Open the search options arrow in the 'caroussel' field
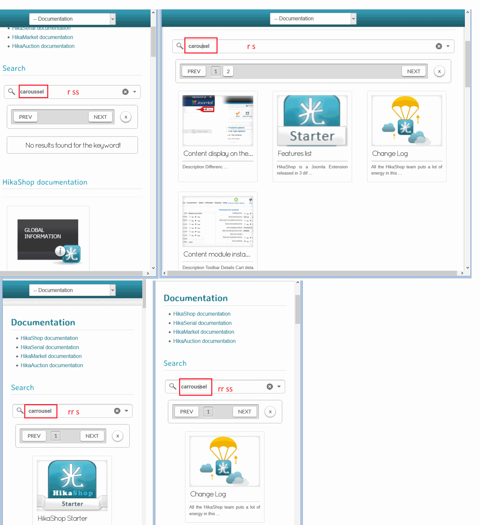The height and width of the screenshot is (525, 480). (x=135, y=92)
